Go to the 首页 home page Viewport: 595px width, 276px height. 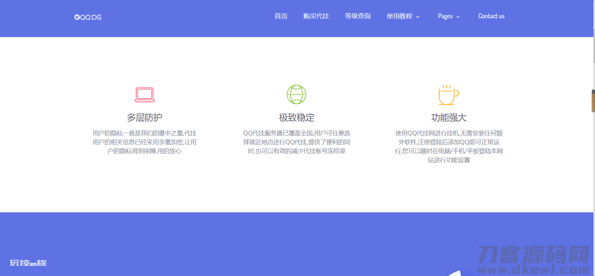281,16
